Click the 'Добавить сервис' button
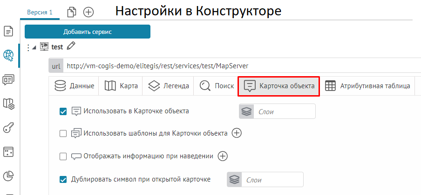 pyautogui.click(x=88, y=32)
